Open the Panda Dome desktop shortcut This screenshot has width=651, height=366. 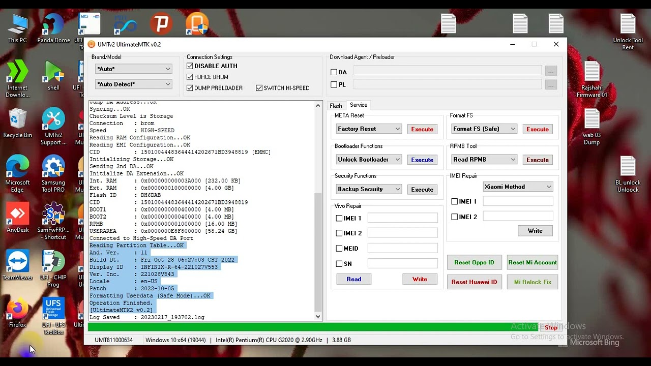[x=53, y=28]
